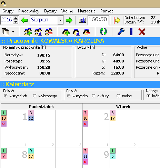This screenshot has height=168, width=160.
Task: Go to previous month with green left arrow
Action: (x=24, y=20)
